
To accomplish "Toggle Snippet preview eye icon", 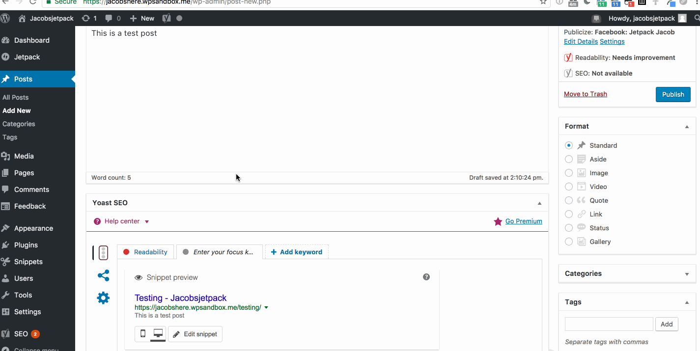I will pos(139,277).
